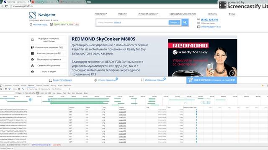Switch to the Security tab in DevTools
This screenshot has width=268, height=150.
point(53,85)
